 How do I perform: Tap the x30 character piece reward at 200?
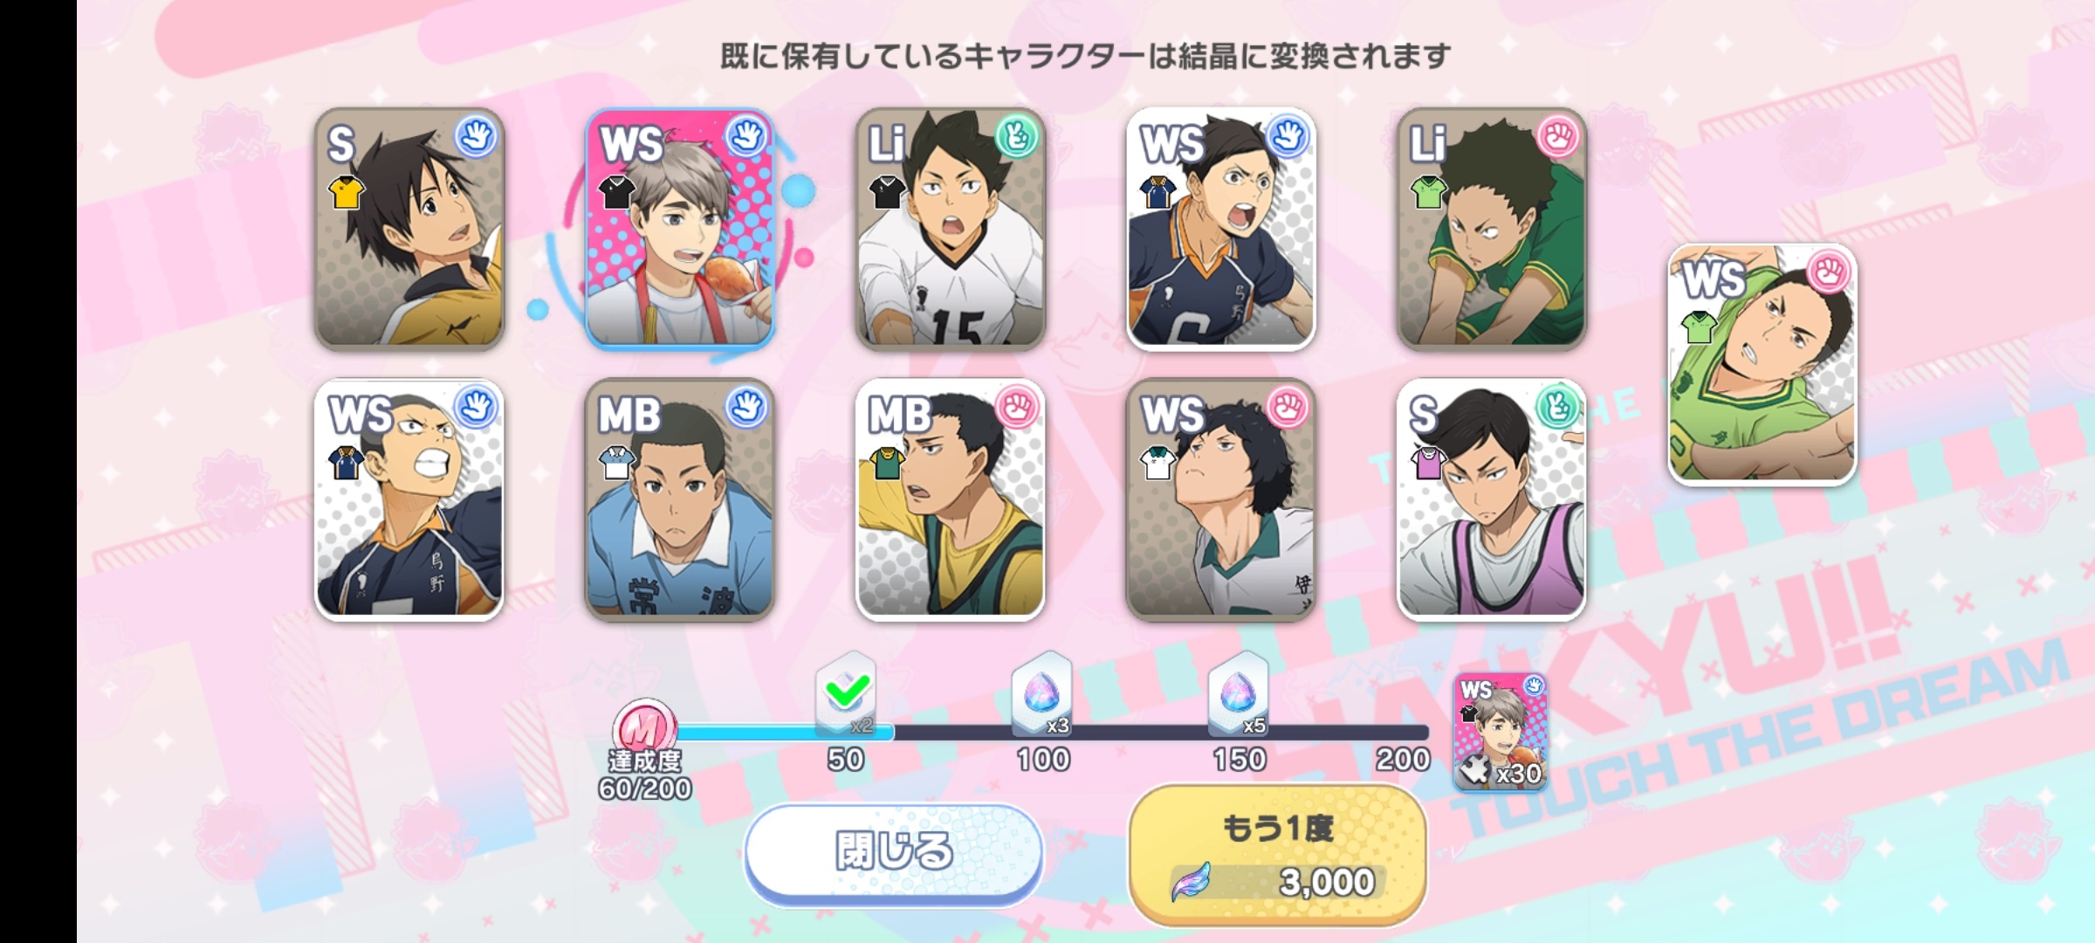[x=1501, y=732]
